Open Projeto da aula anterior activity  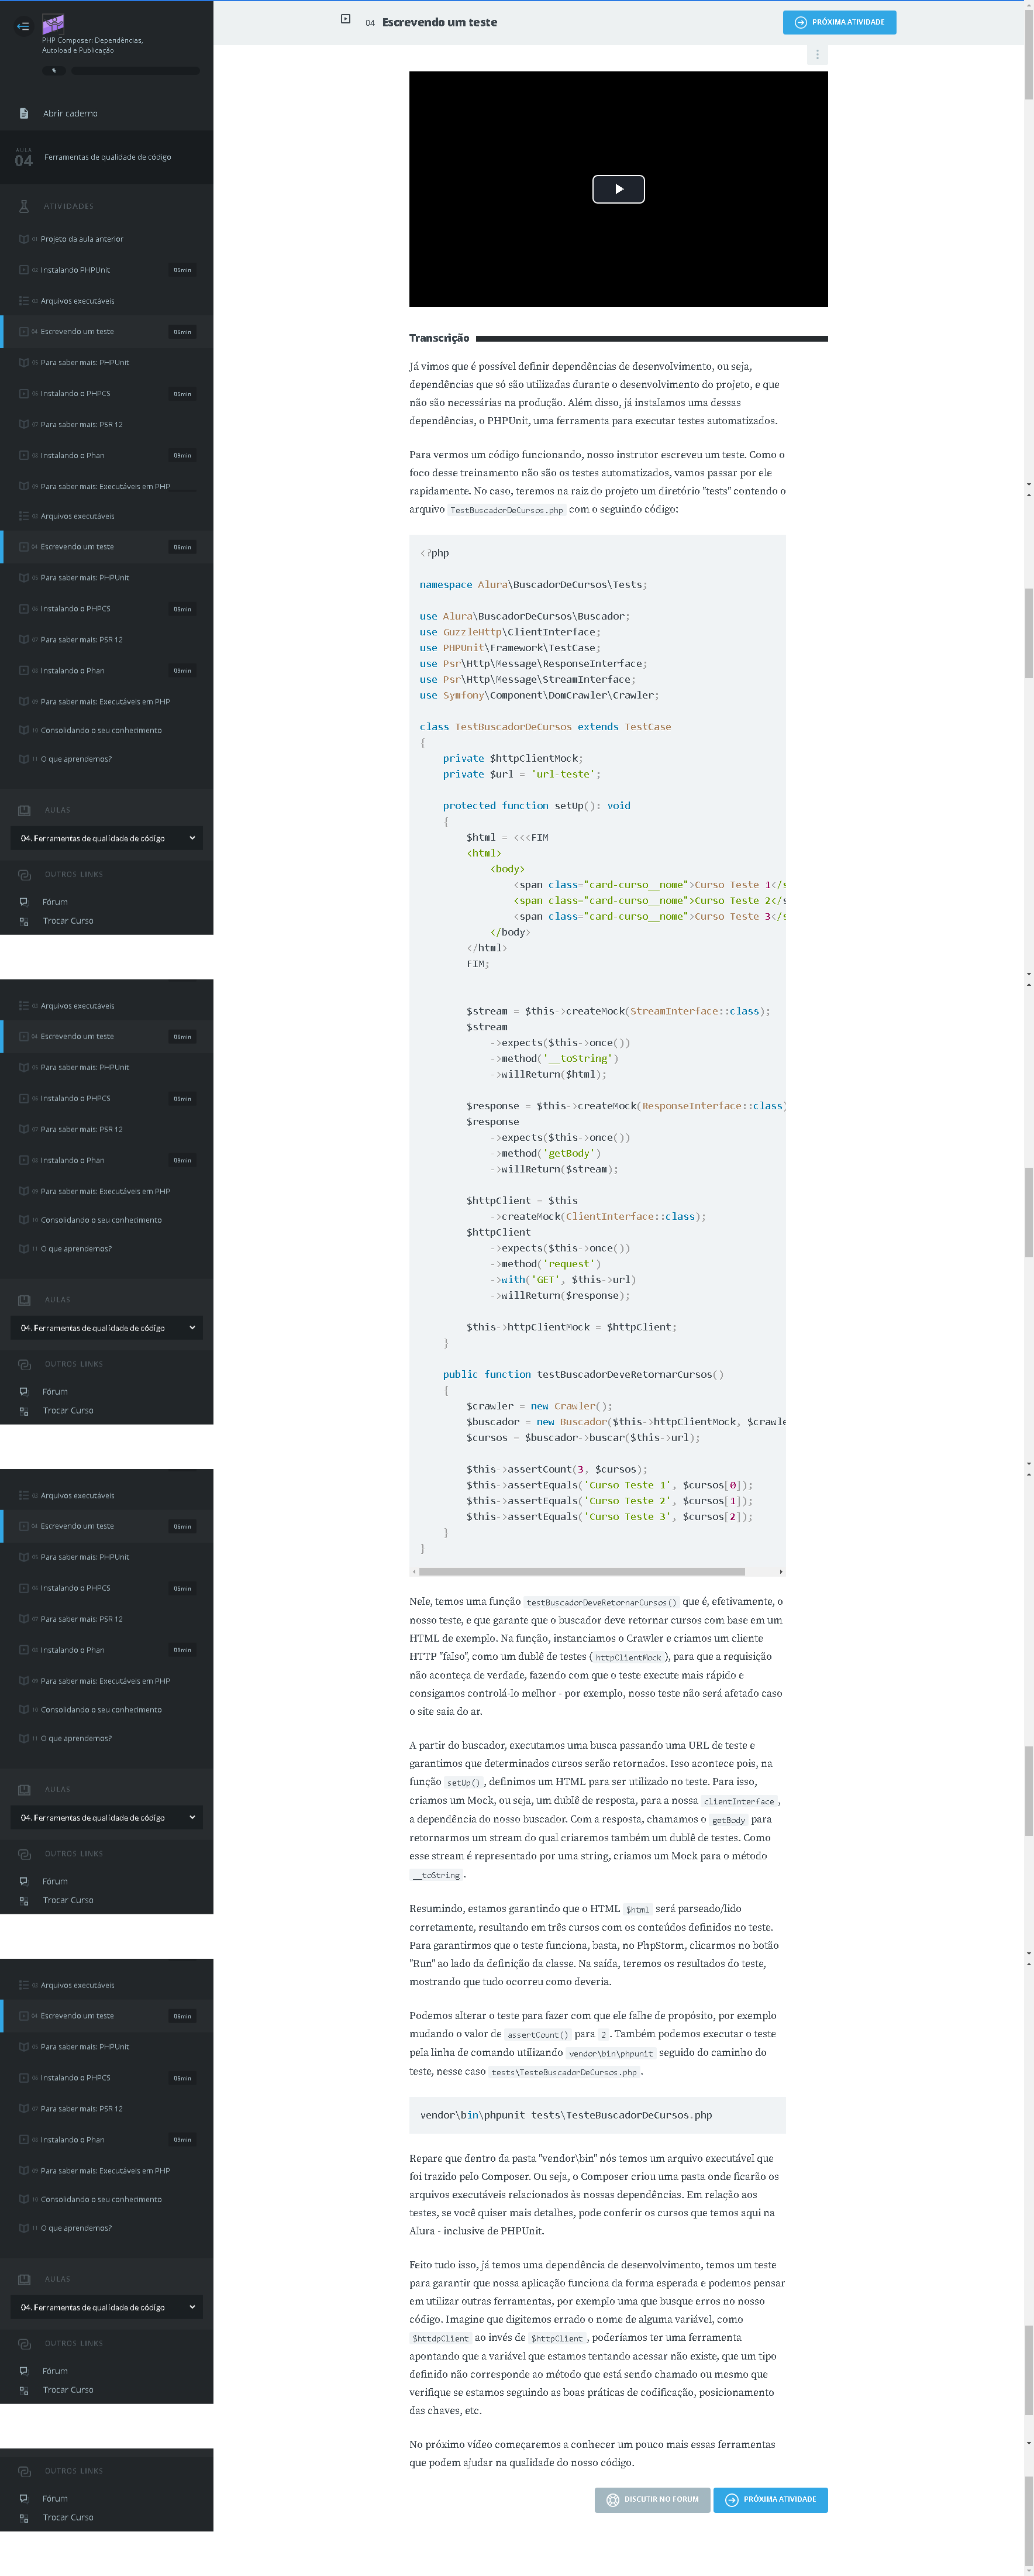(x=82, y=239)
